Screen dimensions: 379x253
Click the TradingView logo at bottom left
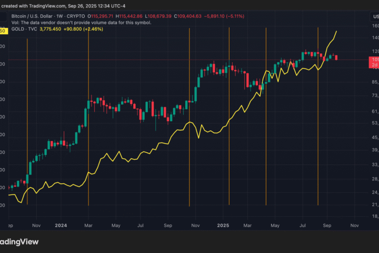[16, 242]
